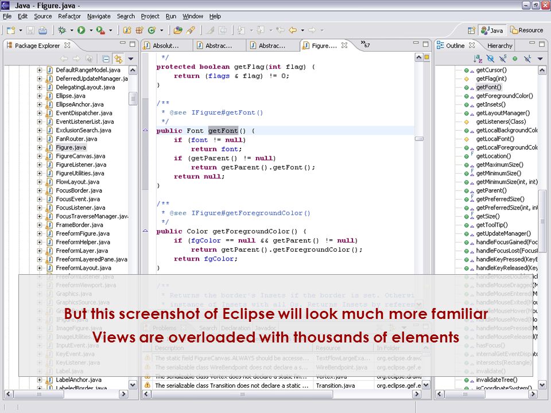Expand the Figure.java tree node
This screenshot has height=413, width=551.
40,147
